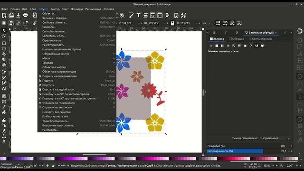The height and width of the screenshot is (171, 304).
Task: Open the Файл menu
Action: (x=5, y=9)
